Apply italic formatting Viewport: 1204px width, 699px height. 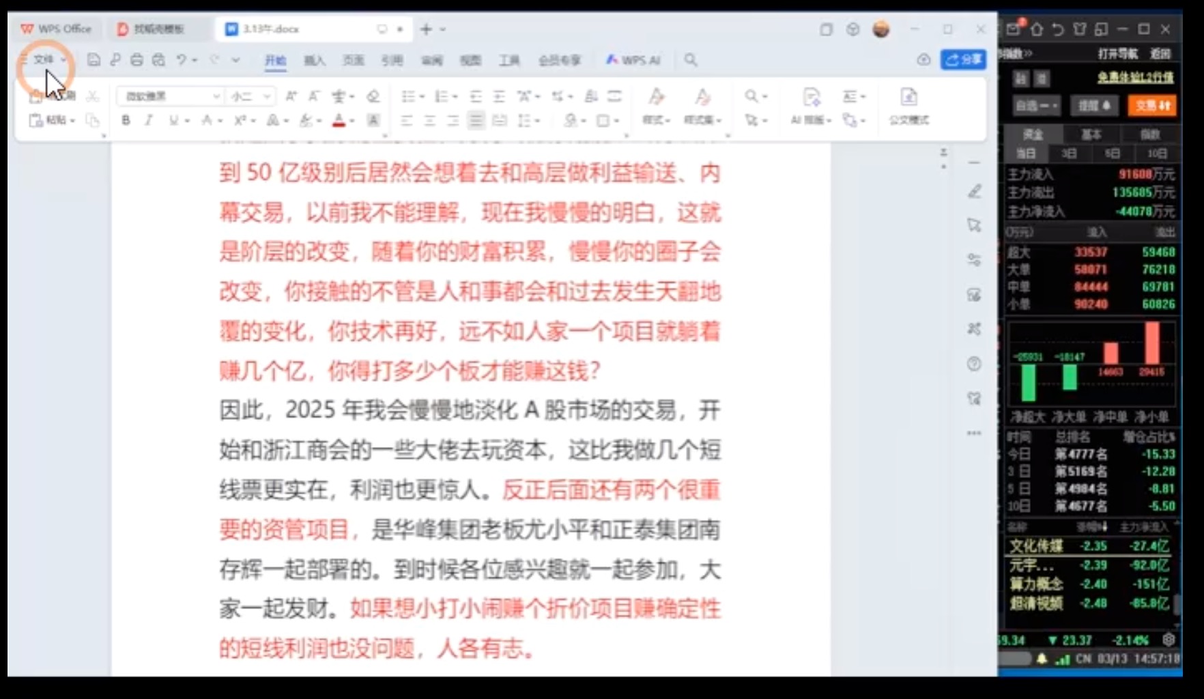click(x=148, y=121)
